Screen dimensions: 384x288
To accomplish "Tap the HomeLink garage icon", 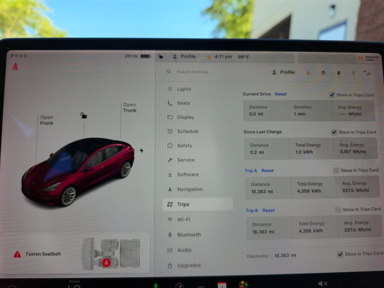I will 323,73.
